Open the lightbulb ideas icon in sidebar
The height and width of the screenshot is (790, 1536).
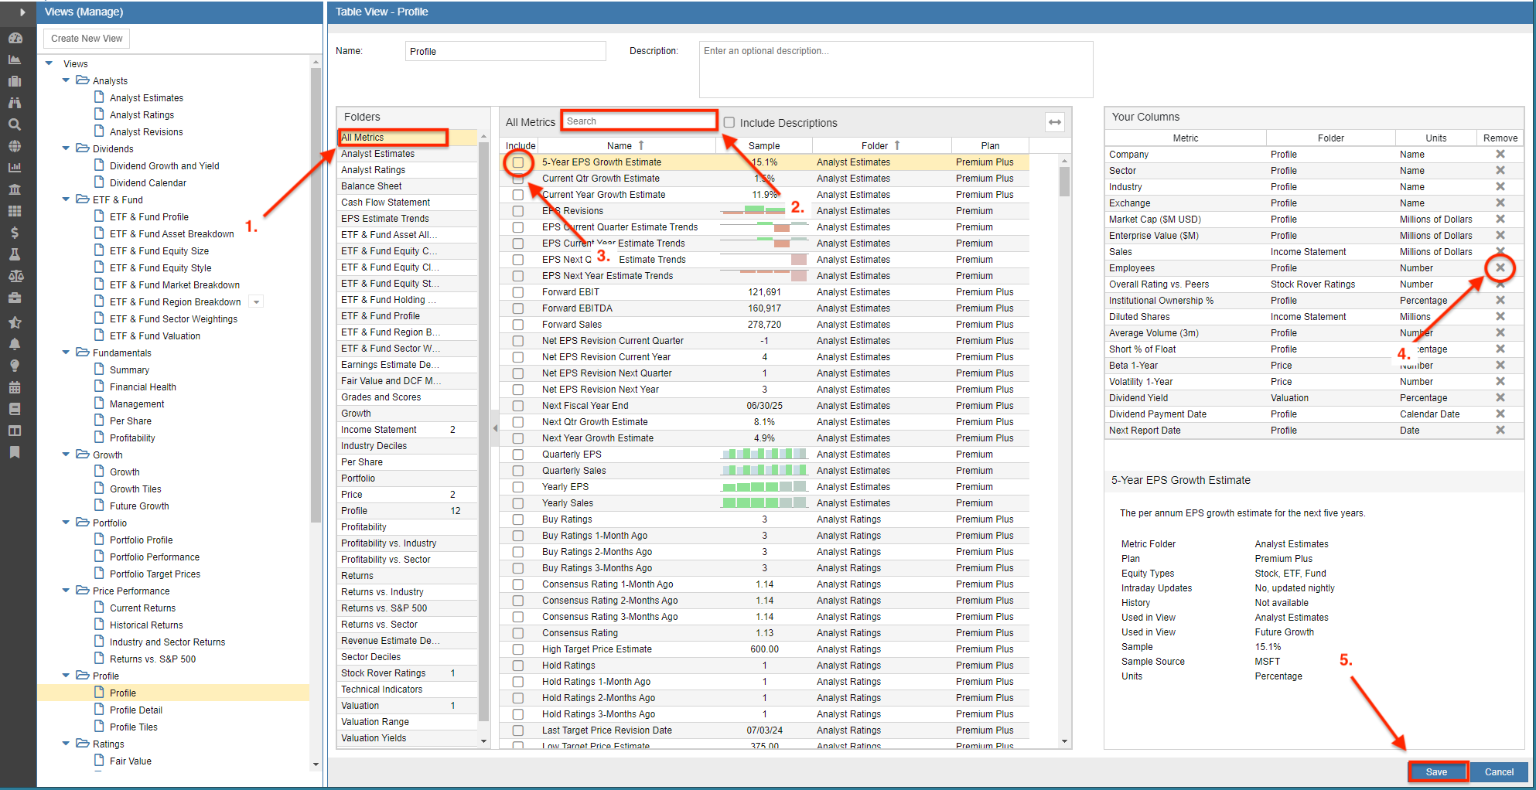point(15,366)
